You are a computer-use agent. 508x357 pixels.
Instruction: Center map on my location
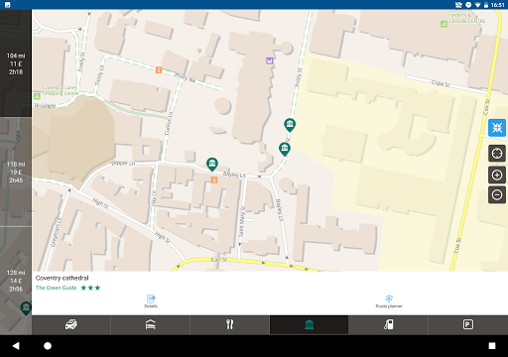(497, 154)
